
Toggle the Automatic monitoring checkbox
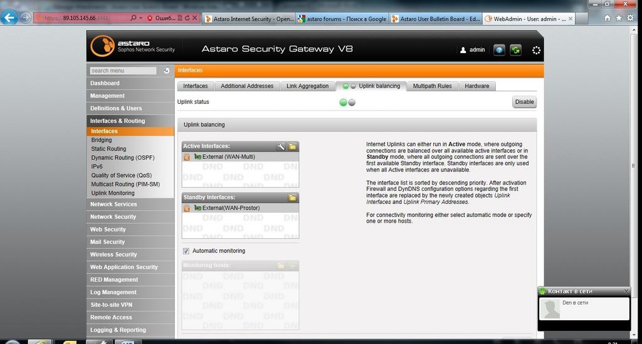(x=186, y=251)
